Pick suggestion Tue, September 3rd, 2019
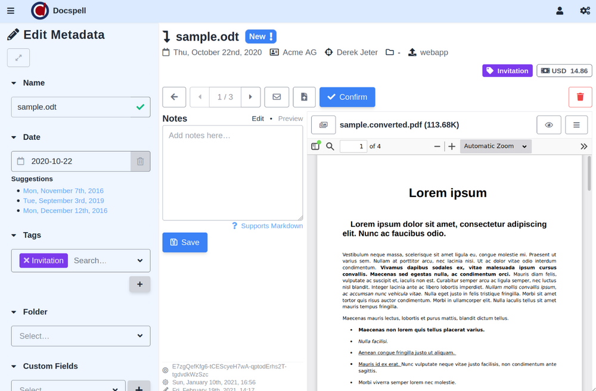The width and height of the screenshot is (596, 391). (63, 201)
